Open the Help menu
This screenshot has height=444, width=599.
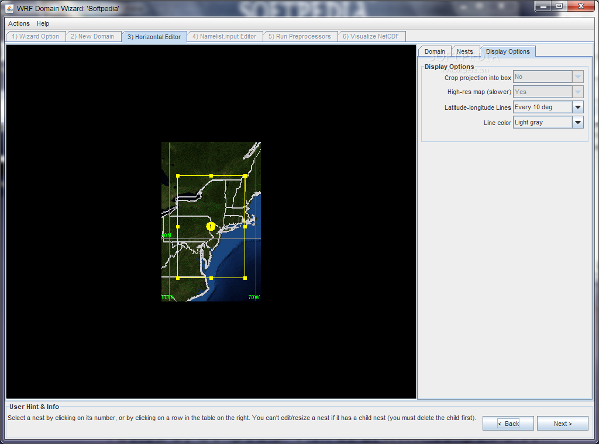[43, 23]
